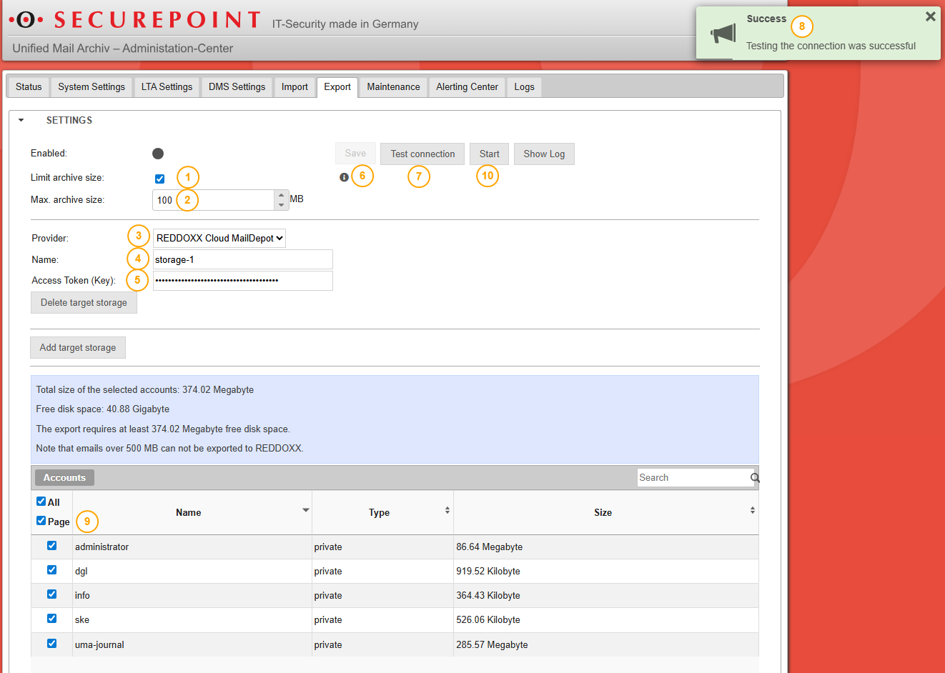Uncheck the All checkbox in the accounts table
This screenshot has height=673, width=945.
pyautogui.click(x=41, y=501)
